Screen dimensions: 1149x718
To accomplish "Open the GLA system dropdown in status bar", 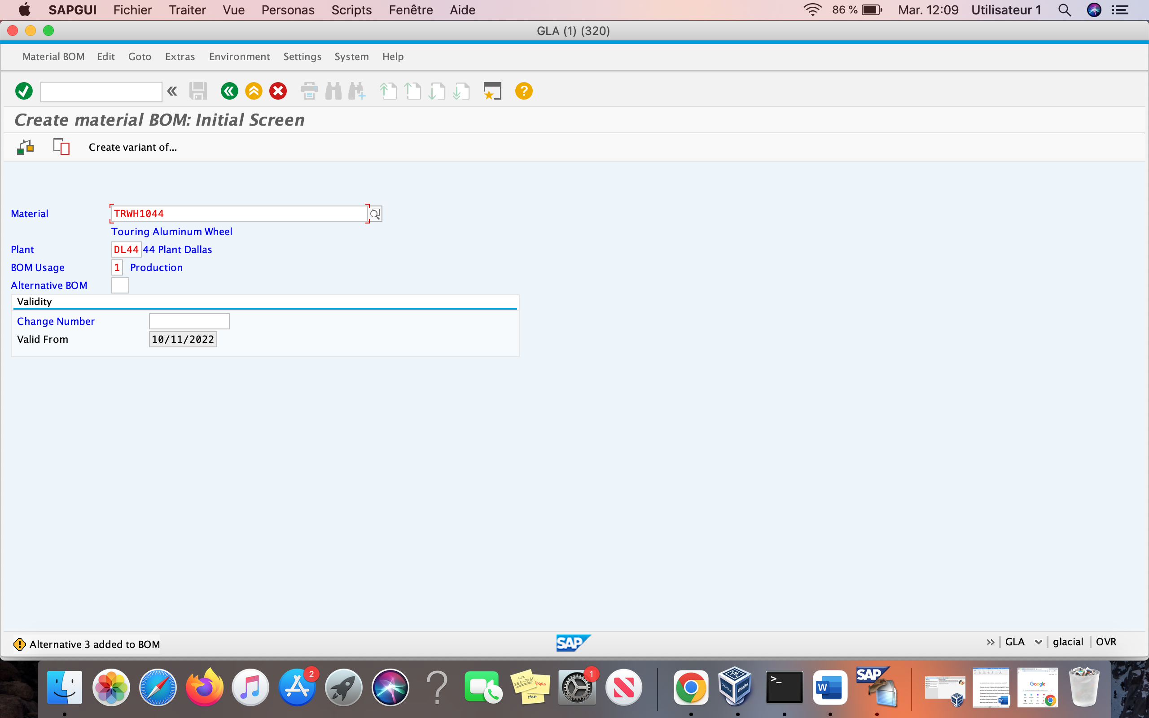I will (x=1039, y=642).
